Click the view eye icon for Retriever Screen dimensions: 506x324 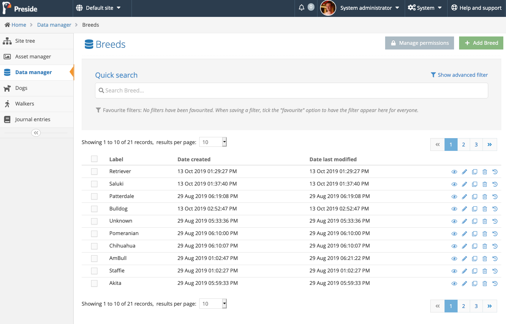pyautogui.click(x=454, y=172)
